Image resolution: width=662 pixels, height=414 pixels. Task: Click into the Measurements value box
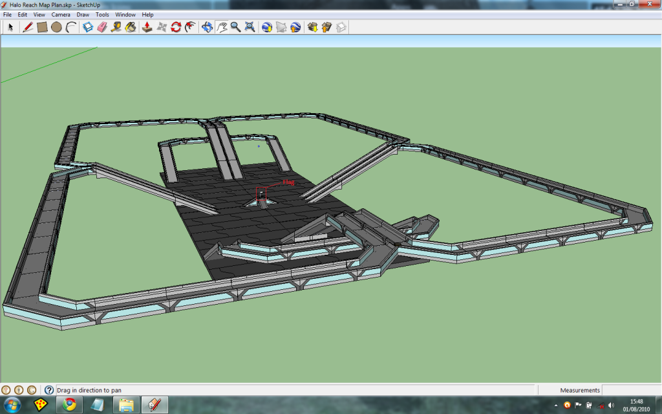click(631, 390)
